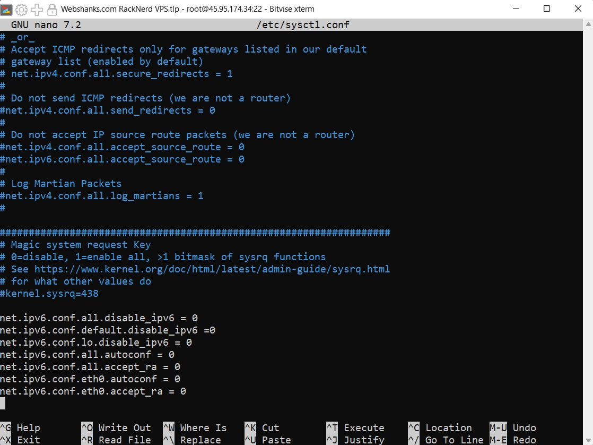
Task: Place cursor on the #kernel.sysrq=438 line
Action: click(x=49, y=294)
